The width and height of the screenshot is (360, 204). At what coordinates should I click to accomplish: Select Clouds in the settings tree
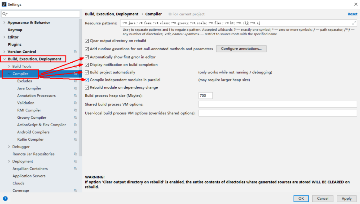point(18,183)
